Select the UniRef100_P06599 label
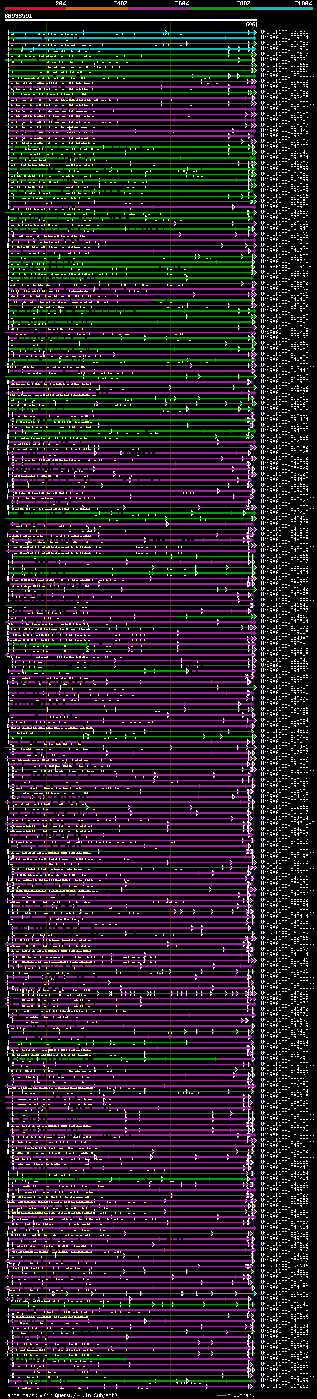Screen dimensions: 317x1399 (x=284, y=179)
